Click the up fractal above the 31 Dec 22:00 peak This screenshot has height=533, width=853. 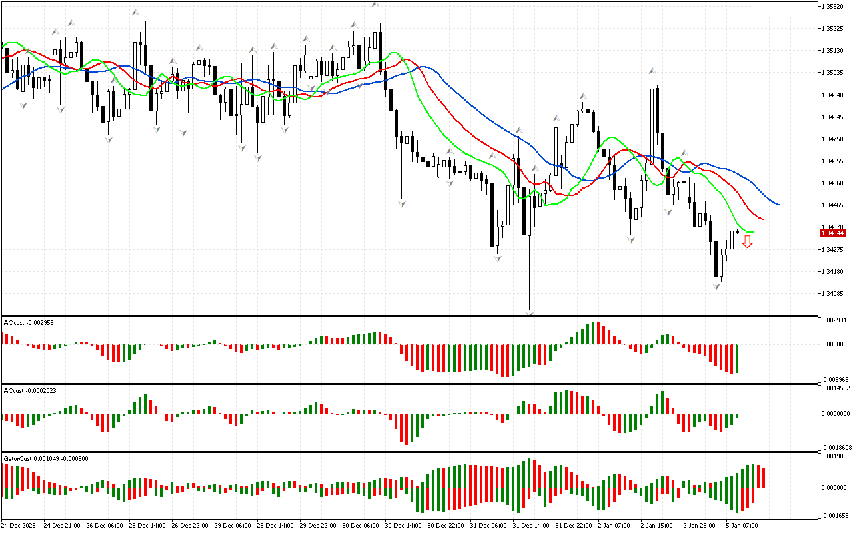[583, 97]
